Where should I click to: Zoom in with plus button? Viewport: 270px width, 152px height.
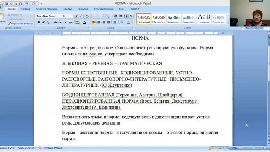pos(265,148)
